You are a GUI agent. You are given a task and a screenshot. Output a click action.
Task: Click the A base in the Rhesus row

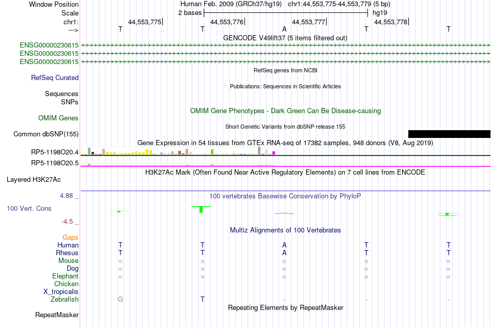pos(284,253)
